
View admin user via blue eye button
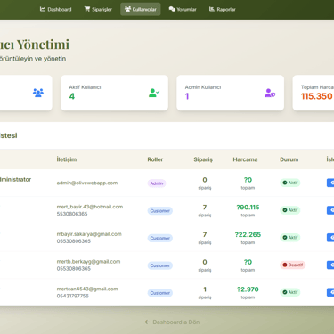(330, 183)
